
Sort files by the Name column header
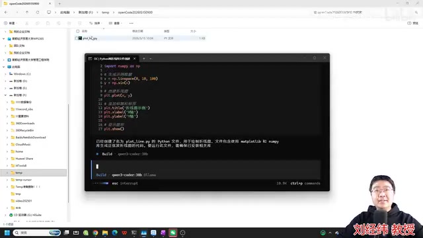point(85,31)
